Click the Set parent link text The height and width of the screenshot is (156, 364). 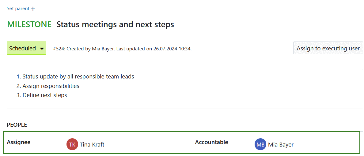[18, 9]
